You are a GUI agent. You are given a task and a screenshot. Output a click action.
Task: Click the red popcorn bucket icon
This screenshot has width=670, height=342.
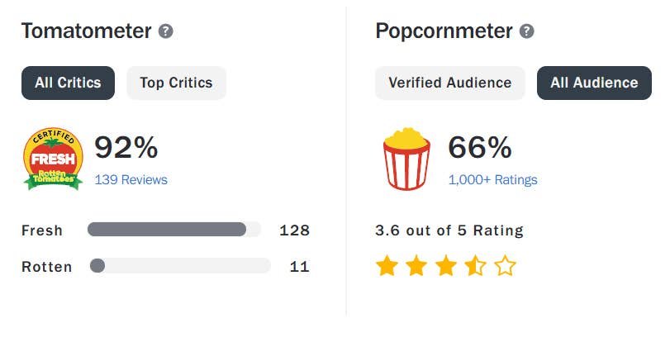406,159
